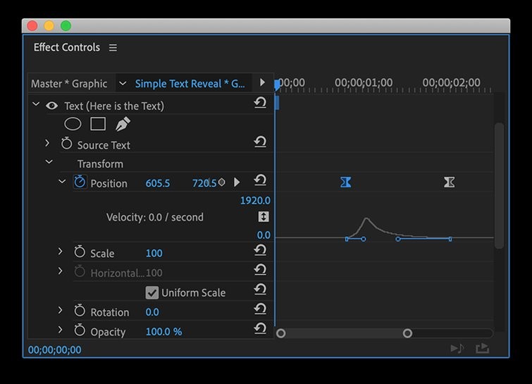
Task: Select the ellipse mask tool
Action: pos(73,124)
